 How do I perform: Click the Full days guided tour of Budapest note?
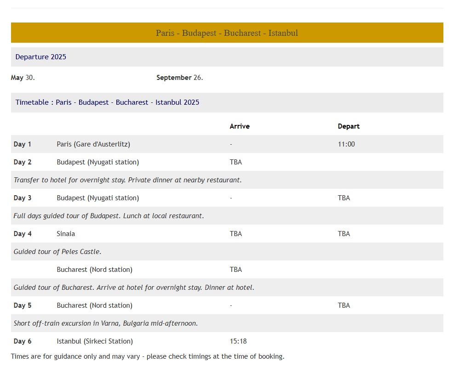point(109,216)
